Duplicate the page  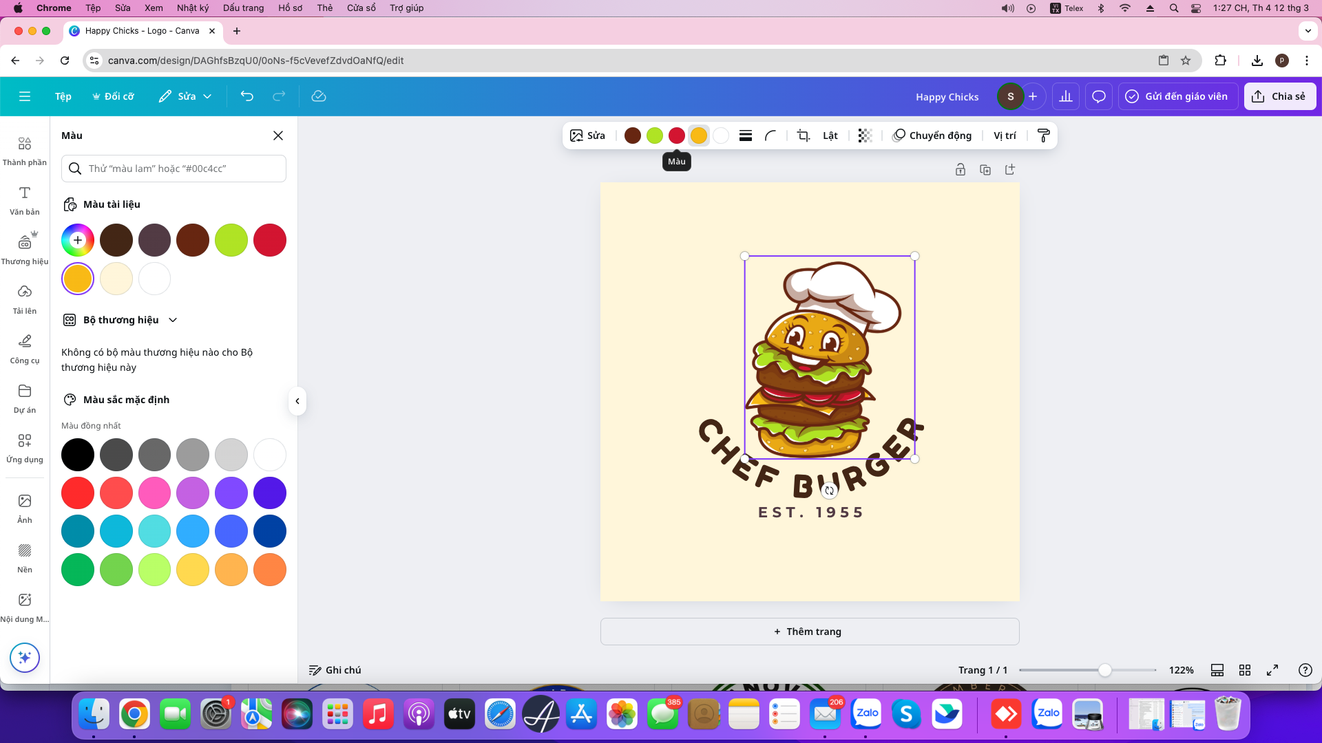coord(985,169)
